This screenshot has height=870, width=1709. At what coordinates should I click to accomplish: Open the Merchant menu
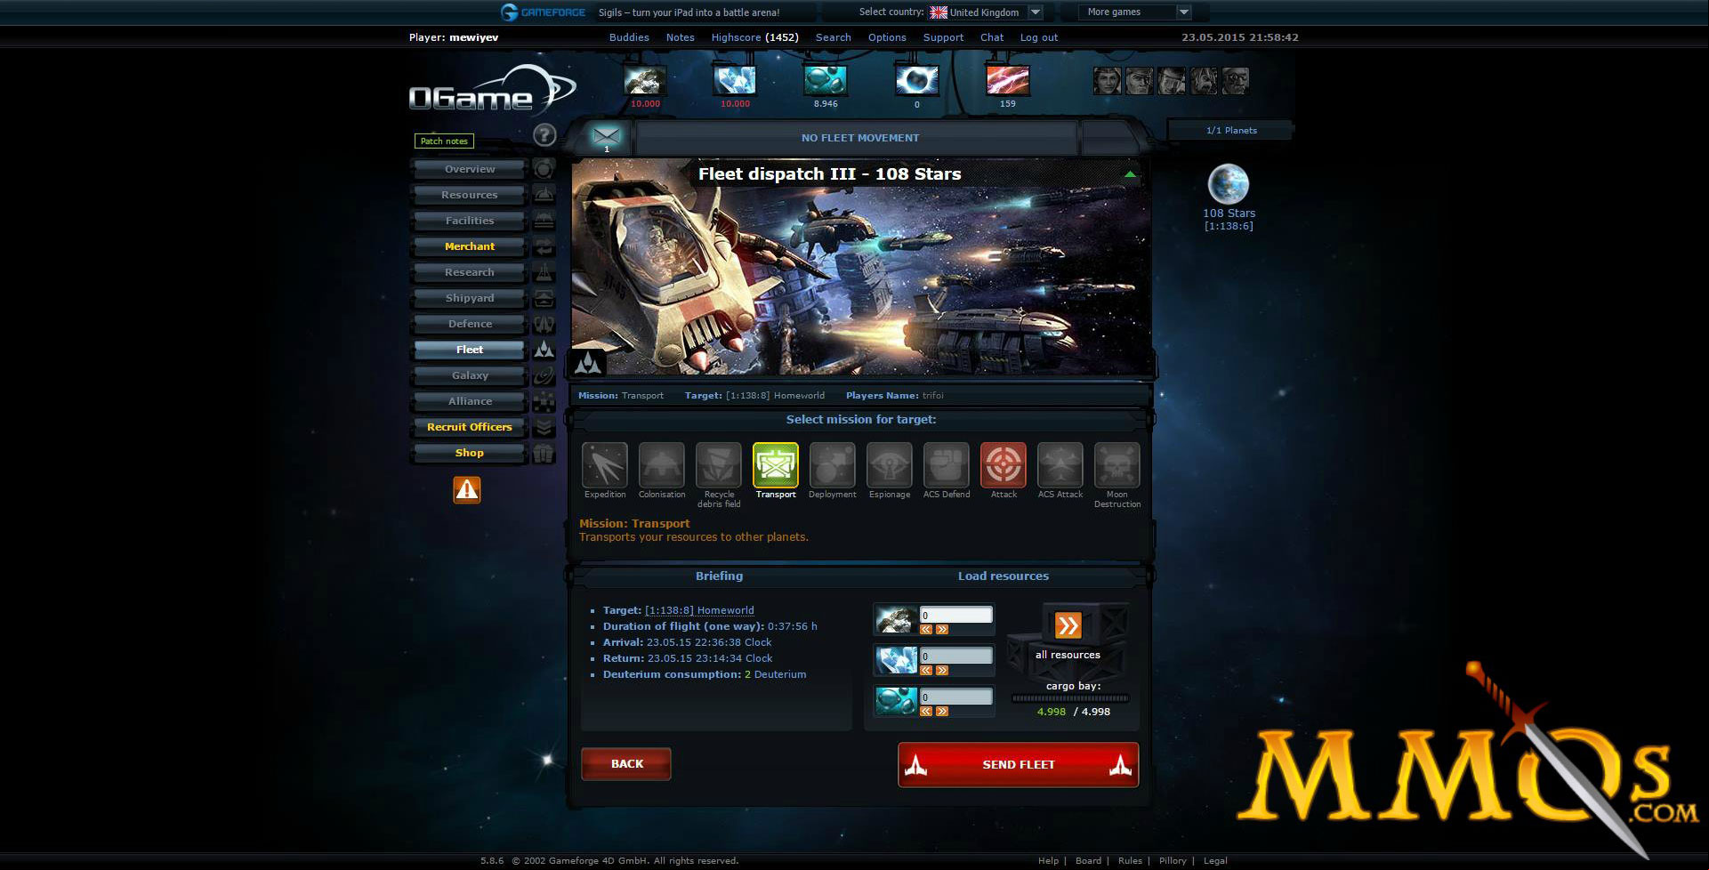tap(470, 246)
